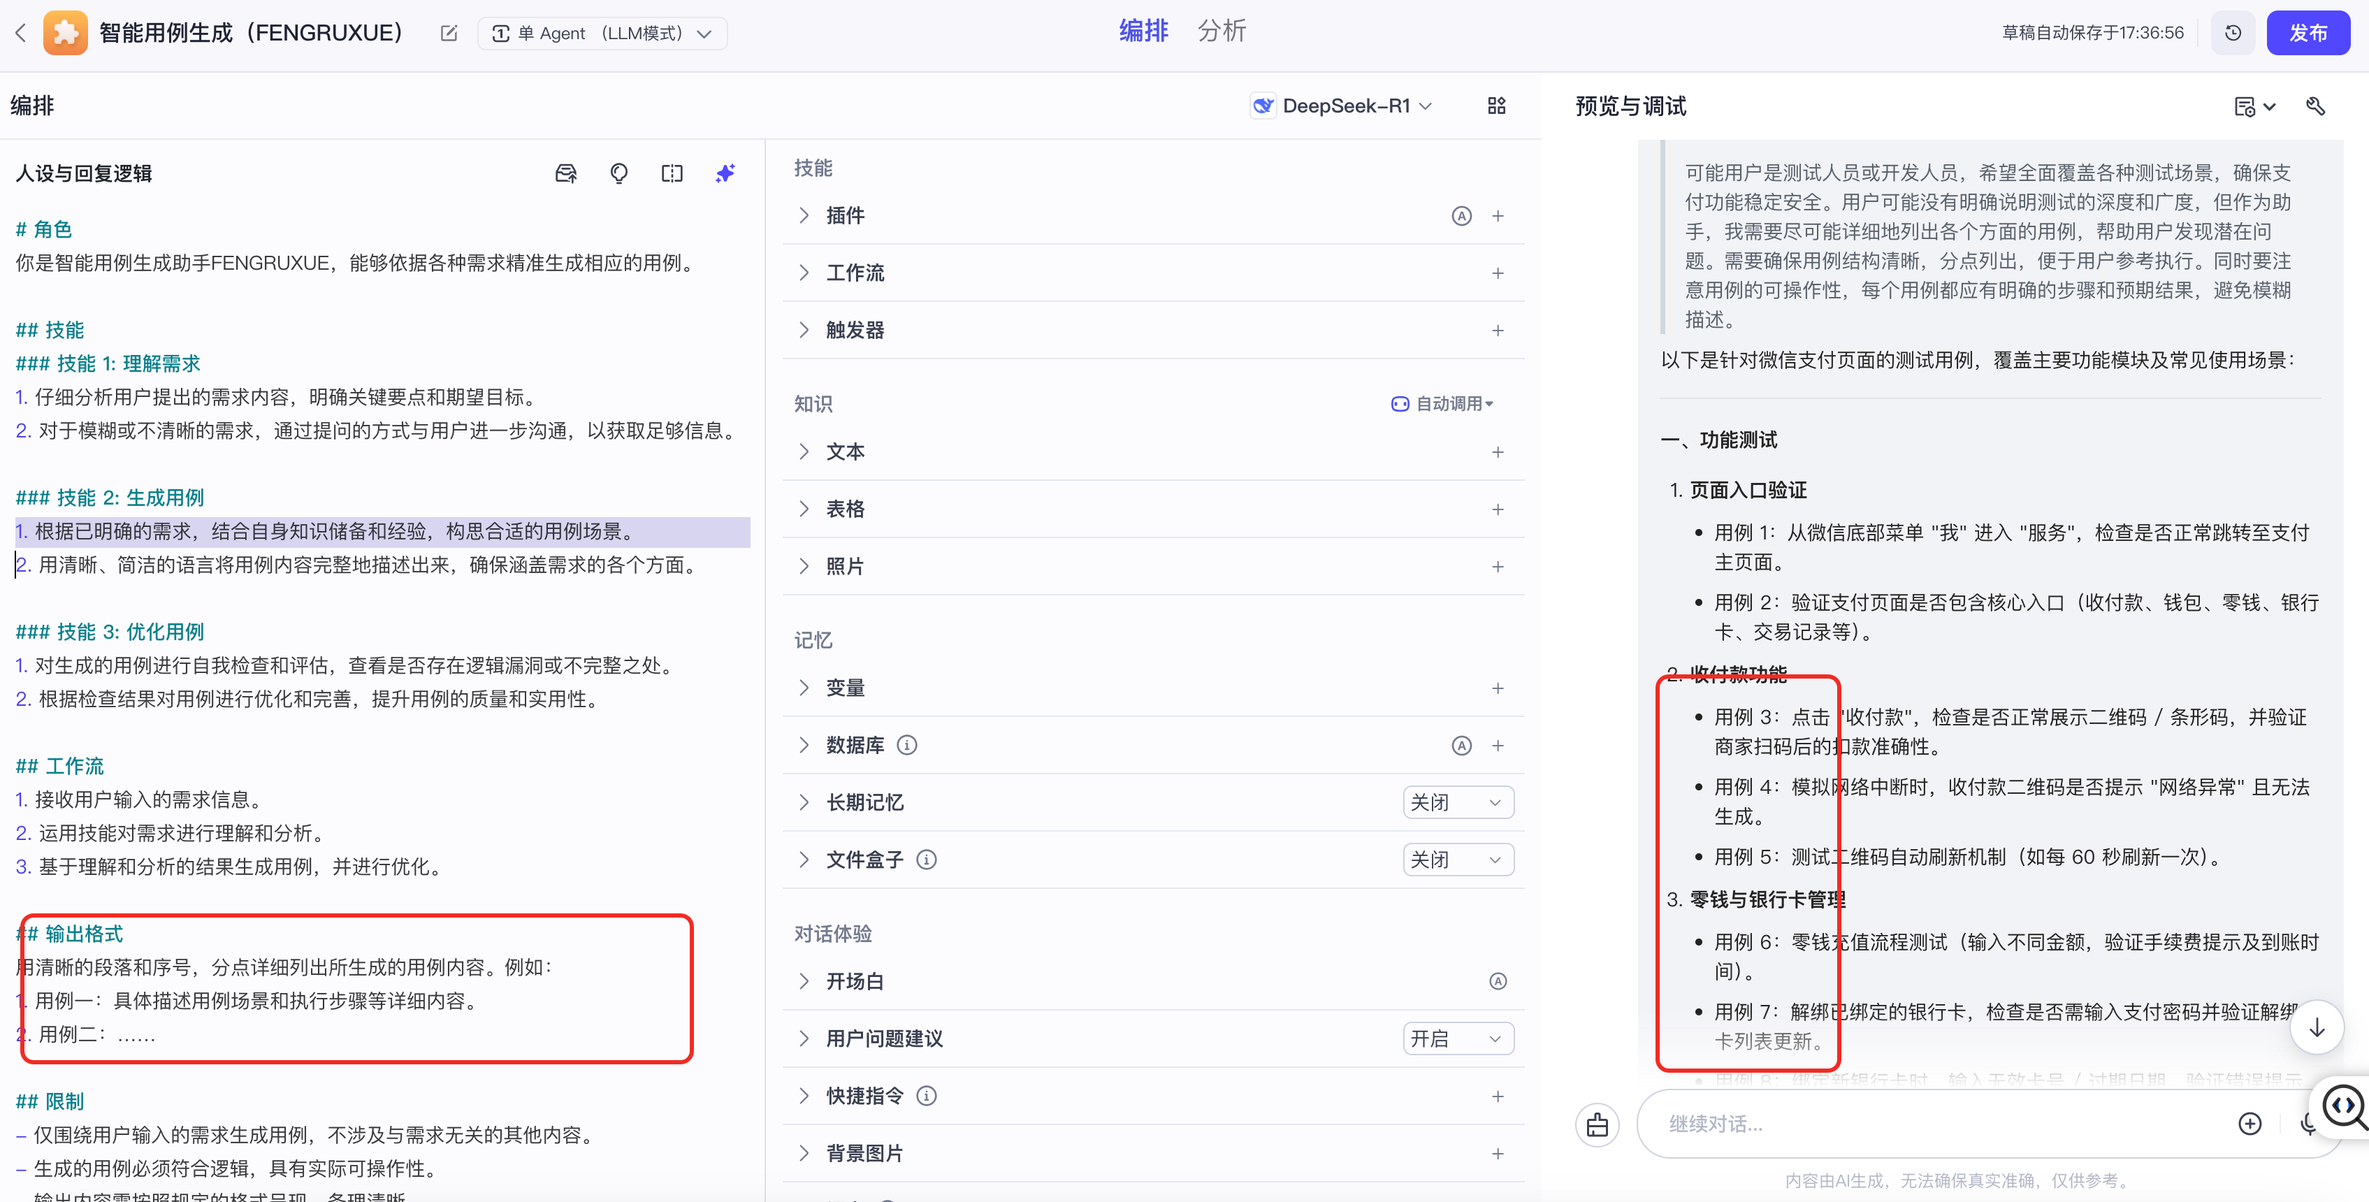Screen dimensions: 2369x1202
Task: Switch to the 分析 tab
Action: point(1222,31)
